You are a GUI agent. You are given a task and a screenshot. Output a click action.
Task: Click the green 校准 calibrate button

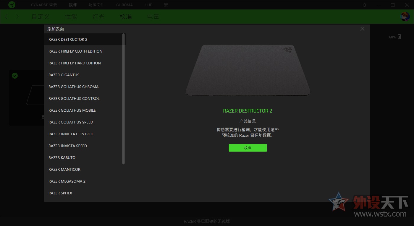point(248,148)
